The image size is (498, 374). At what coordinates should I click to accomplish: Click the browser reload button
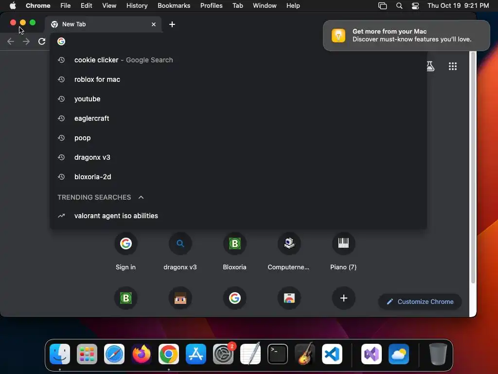pyautogui.click(x=42, y=41)
